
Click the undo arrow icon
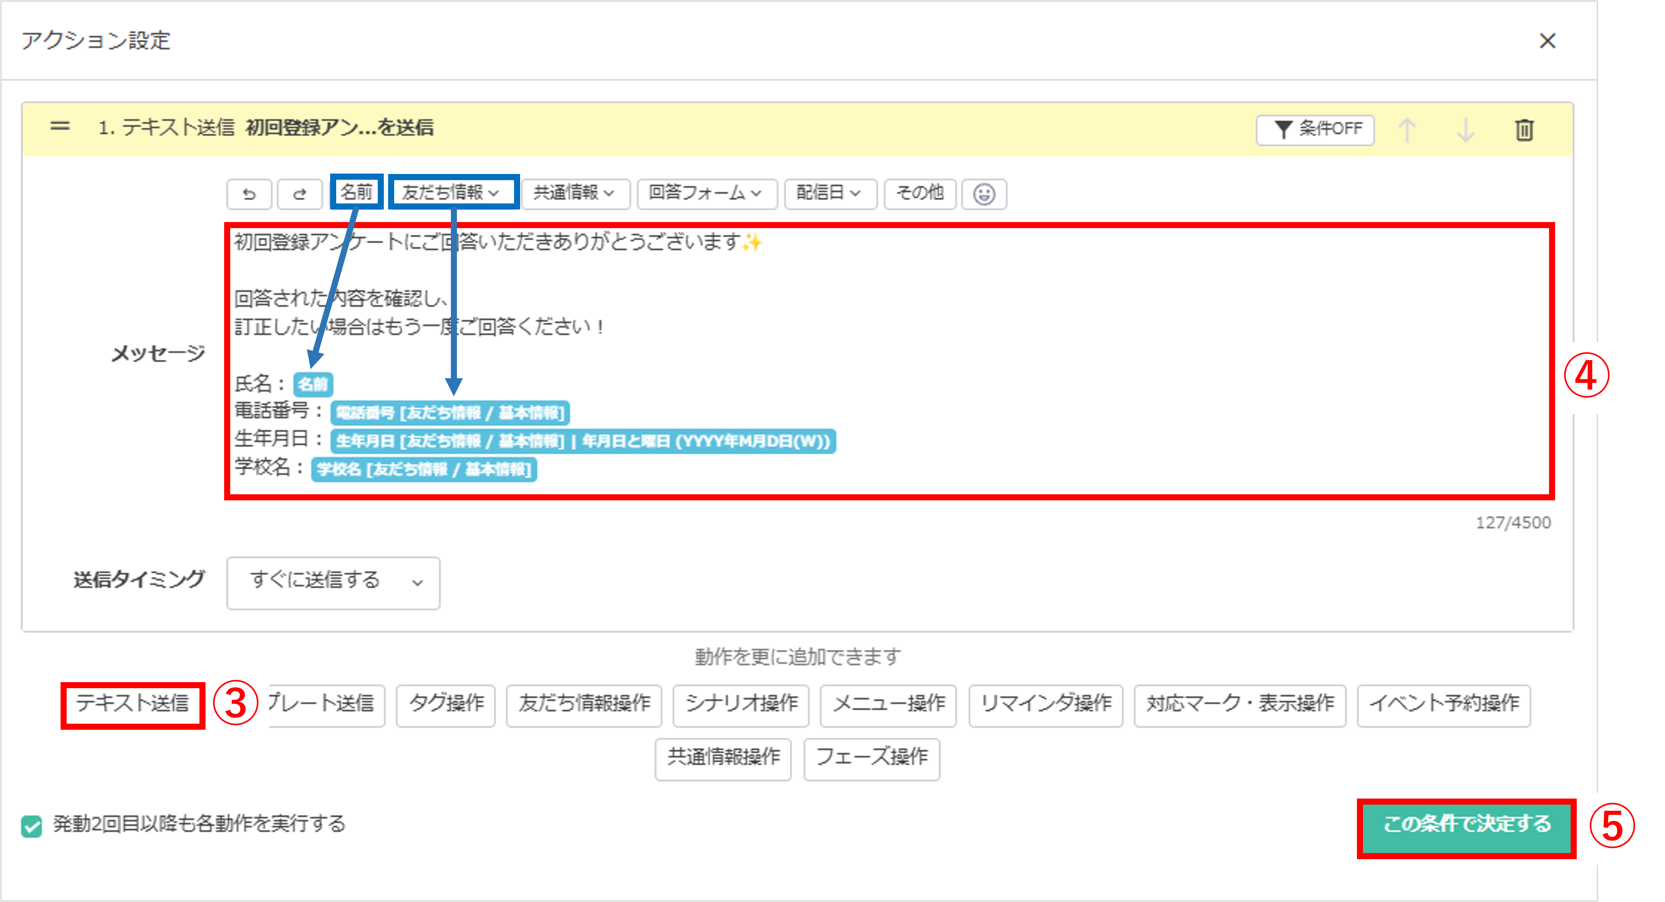point(249,194)
